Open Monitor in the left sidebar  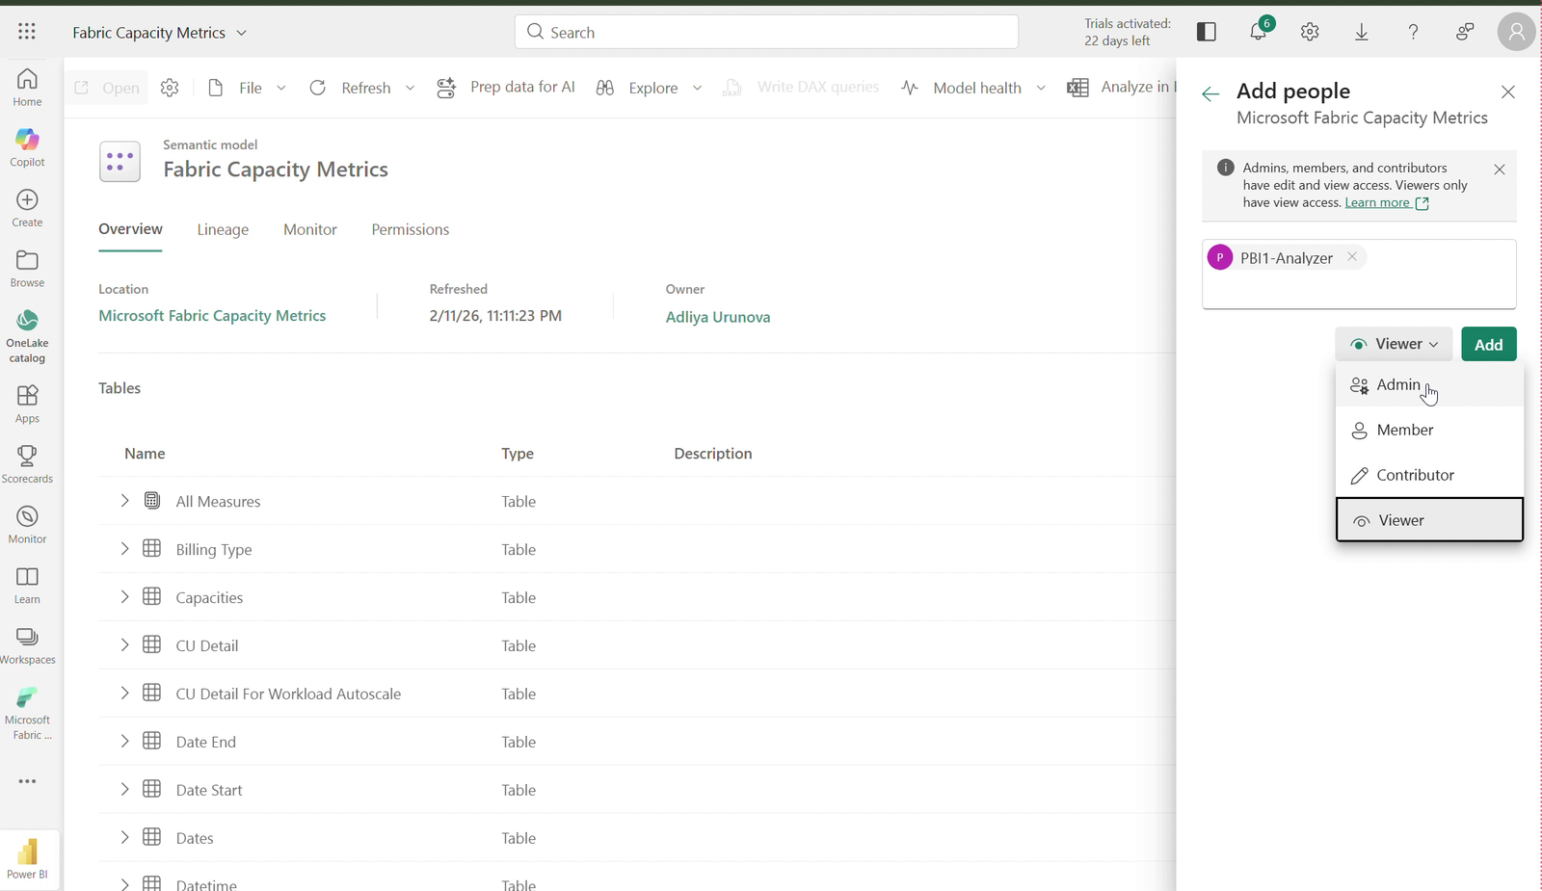27,524
